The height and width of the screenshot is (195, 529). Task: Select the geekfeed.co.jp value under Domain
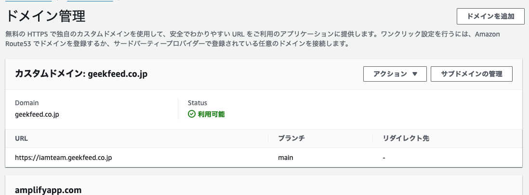(x=37, y=114)
